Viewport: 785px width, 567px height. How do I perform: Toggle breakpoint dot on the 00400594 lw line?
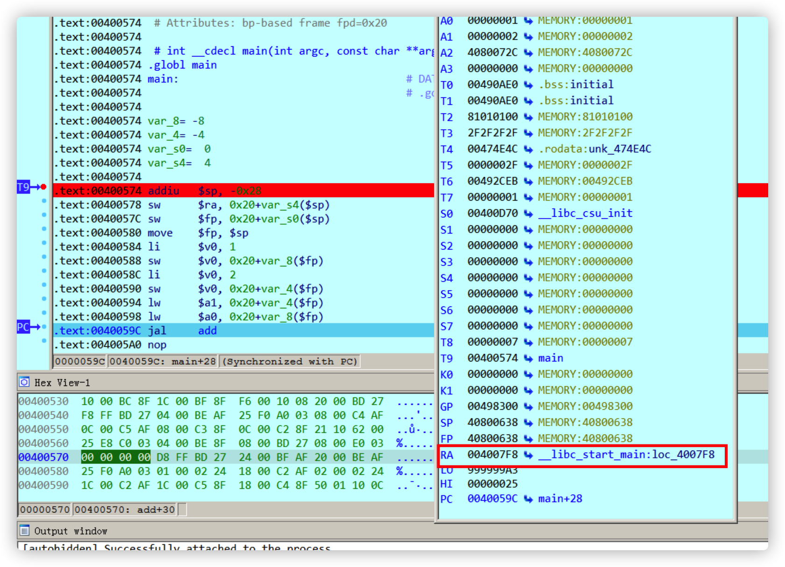(x=44, y=299)
